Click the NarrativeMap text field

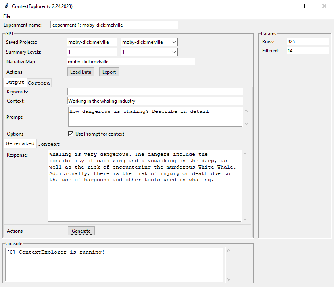131,62
